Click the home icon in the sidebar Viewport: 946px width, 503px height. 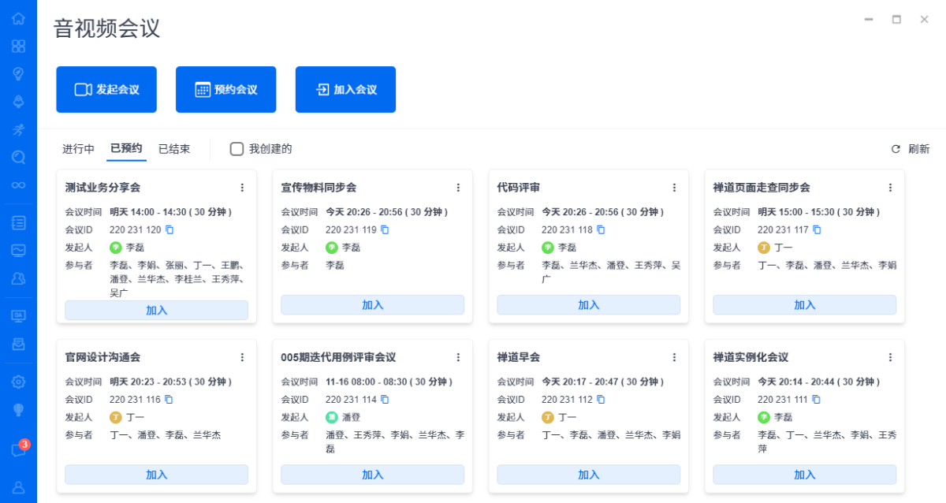18,18
